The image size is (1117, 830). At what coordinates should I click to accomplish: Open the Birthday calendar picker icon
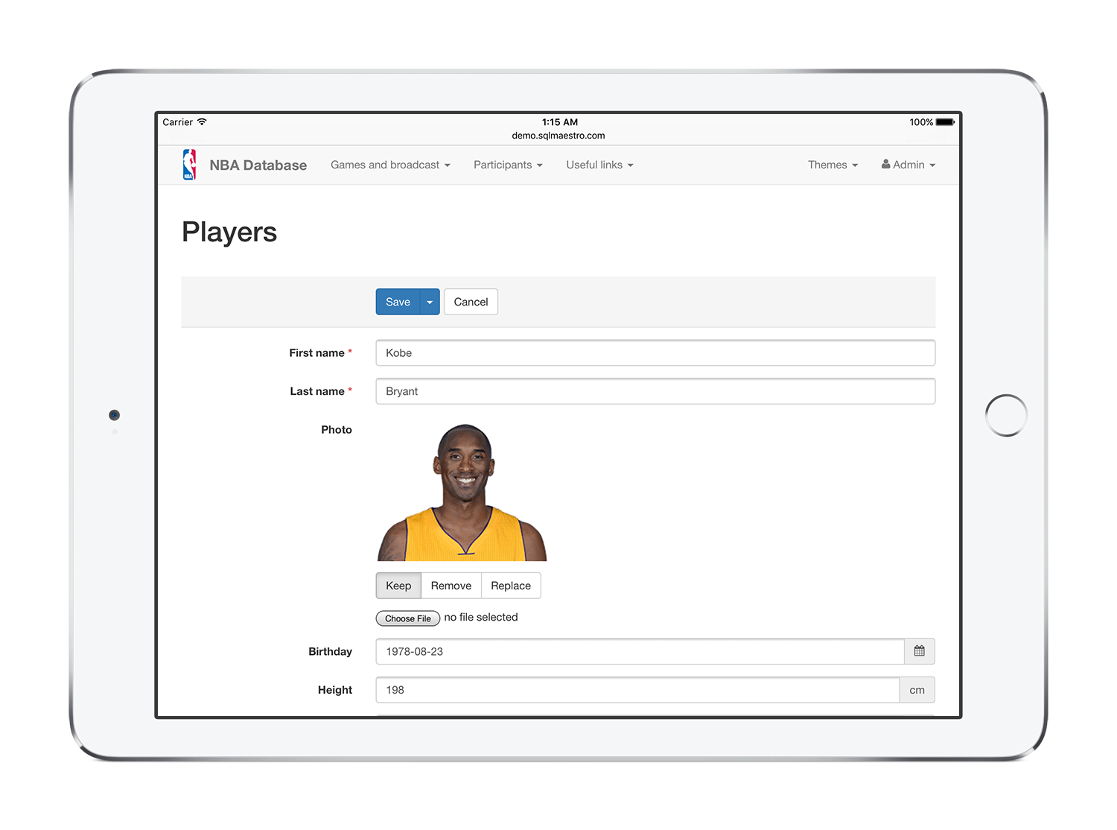coord(919,651)
